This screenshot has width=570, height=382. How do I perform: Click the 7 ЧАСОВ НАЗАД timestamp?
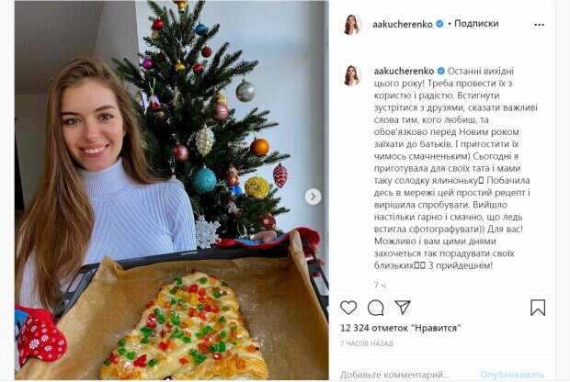(x=367, y=343)
